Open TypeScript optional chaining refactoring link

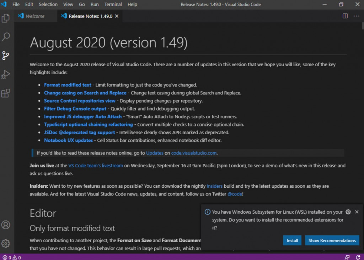(x=89, y=124)
